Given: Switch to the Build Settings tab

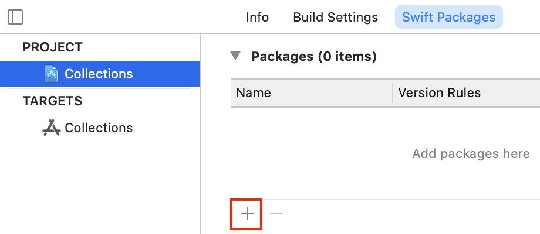Looking at the screenshot, I should pyautogui.click(x=335, y=17).
